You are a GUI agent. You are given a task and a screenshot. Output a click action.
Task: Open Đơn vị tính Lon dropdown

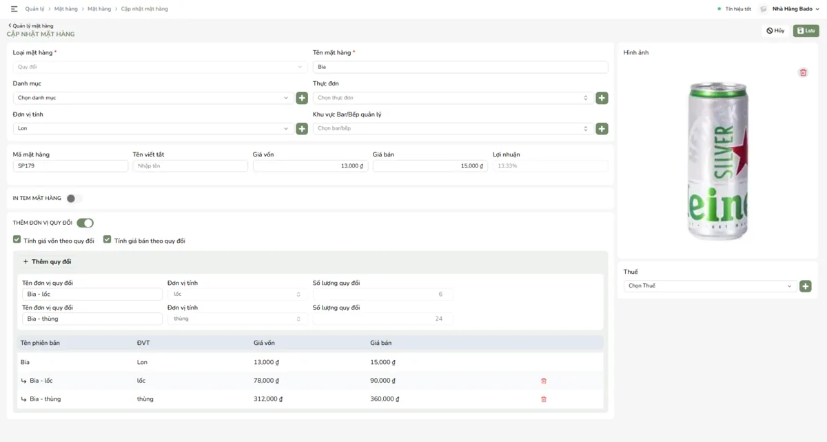[153, 128]
